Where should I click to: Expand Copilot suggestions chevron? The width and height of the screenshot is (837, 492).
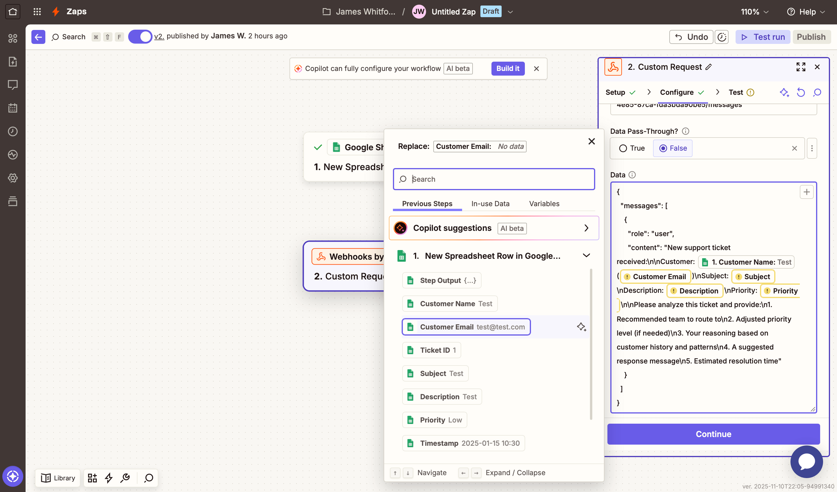pos(586,228)
